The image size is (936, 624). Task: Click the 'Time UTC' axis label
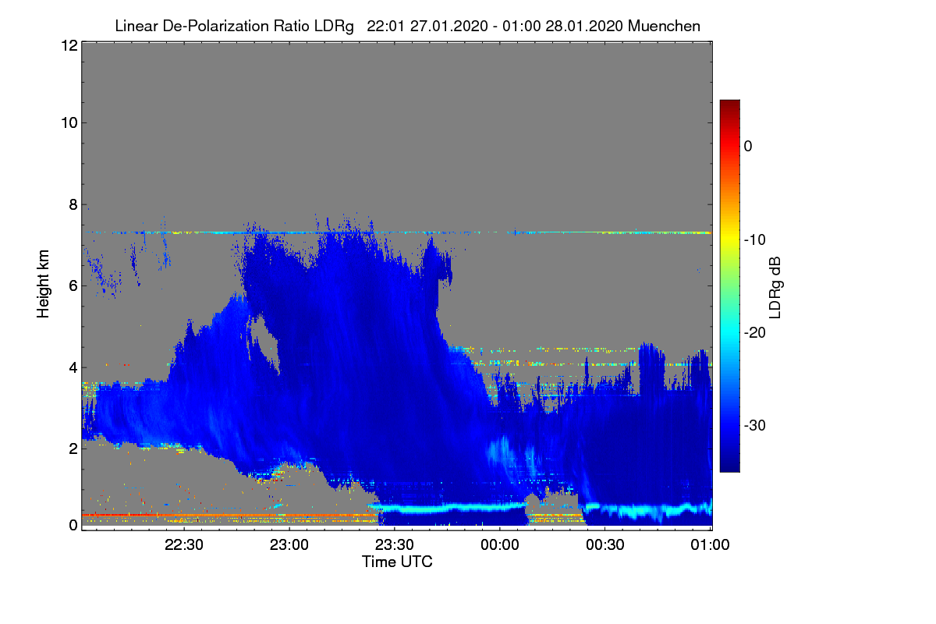[x=397, y=562]
